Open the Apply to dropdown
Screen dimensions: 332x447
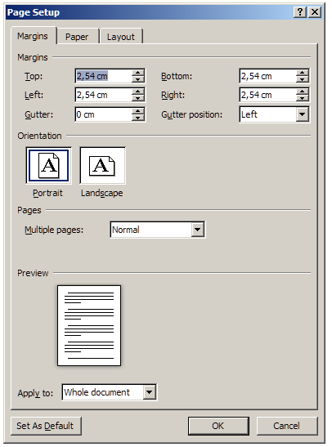(x=150, y=392)
